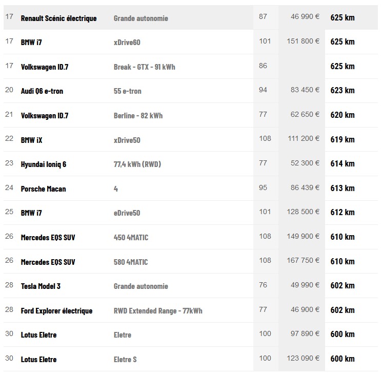This screenshot has height=377, width=382.
Task: Open the Renault Scénic électrique model link
Action: [x=58, y=18]
